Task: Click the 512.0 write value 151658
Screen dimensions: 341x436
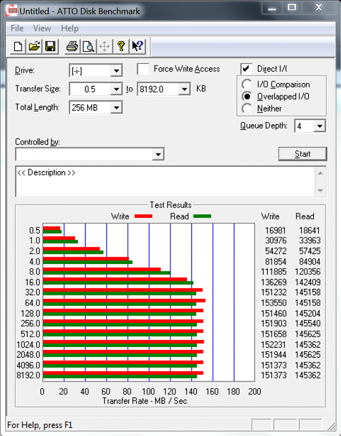Action: (x=274, y=334)
